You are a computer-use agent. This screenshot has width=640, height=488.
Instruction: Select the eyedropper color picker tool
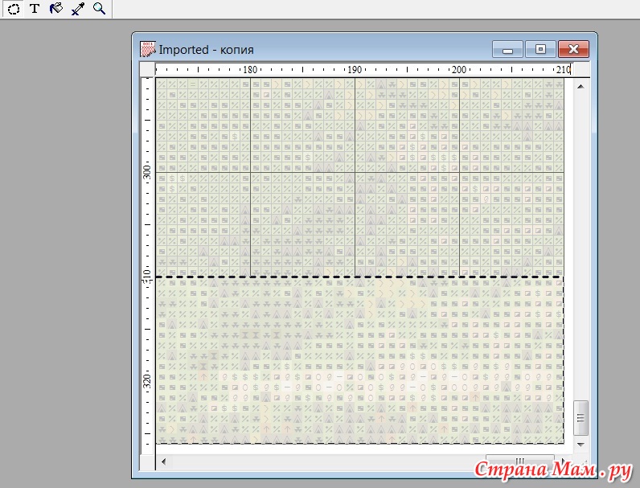[x=77, y=9]
